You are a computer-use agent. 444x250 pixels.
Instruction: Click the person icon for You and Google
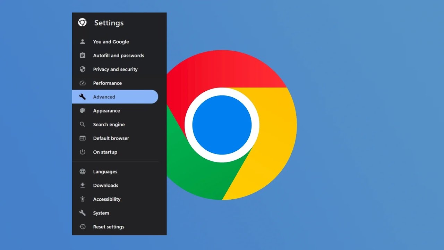pos(82,42)
